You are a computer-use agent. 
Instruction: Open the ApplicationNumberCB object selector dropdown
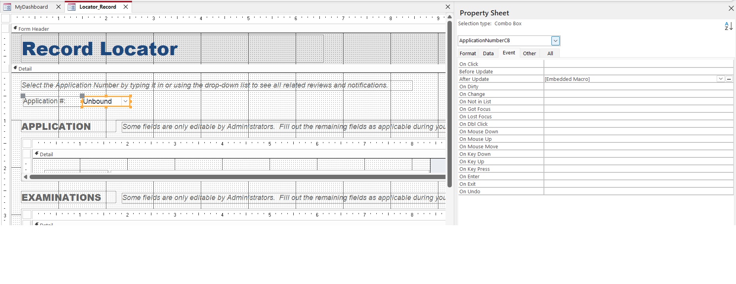pyautogui.click(x=555, y=41)
